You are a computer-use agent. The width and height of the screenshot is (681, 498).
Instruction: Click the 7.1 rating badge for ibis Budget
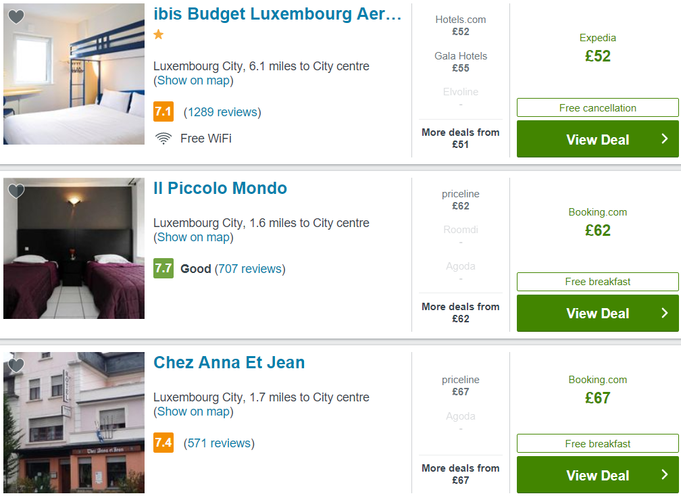tap(163, 111)
